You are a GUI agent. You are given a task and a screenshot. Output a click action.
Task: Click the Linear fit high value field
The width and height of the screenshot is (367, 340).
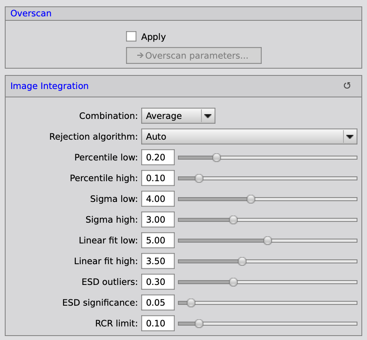(158, 261)
